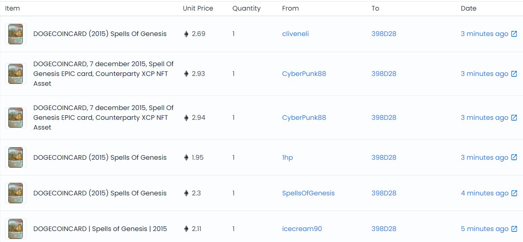Click the card thumbnail in the icecream90 row

(16, 229)
